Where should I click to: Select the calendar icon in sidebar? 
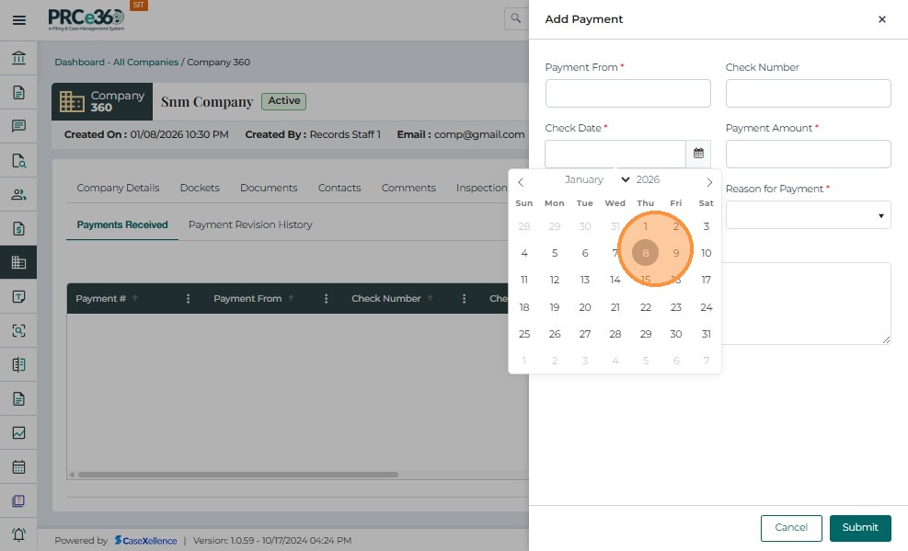[18, 466]
